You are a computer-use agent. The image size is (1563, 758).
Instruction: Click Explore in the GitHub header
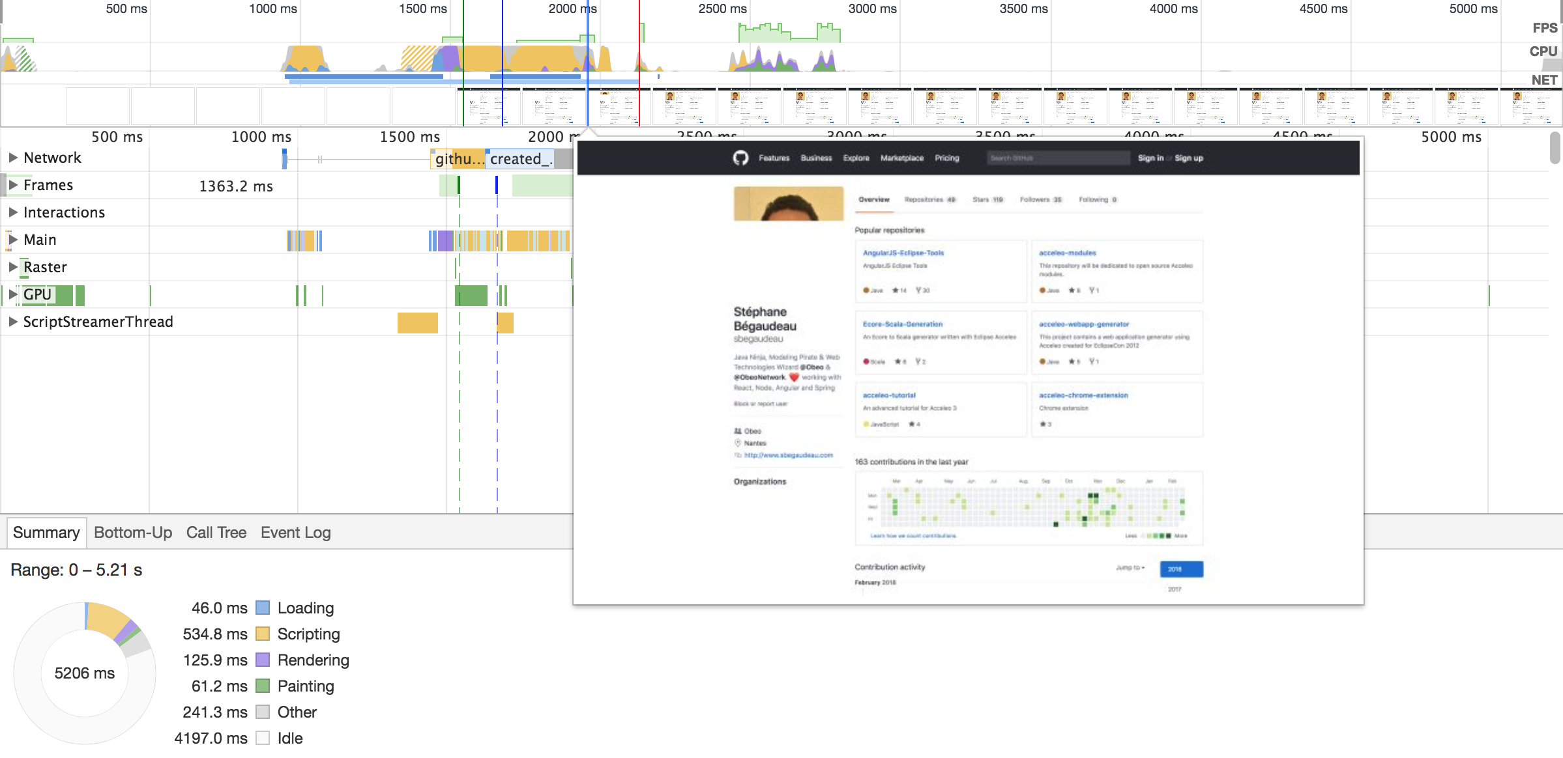[856, 158]
